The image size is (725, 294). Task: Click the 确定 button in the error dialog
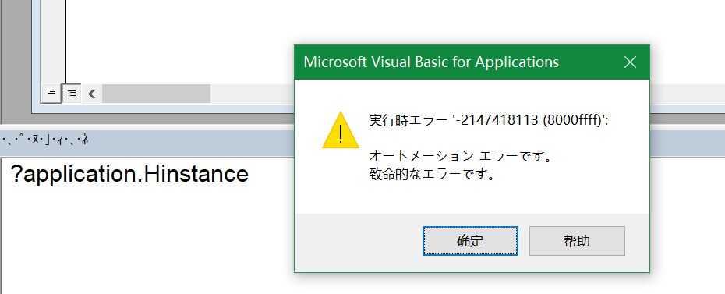point(470,240)
